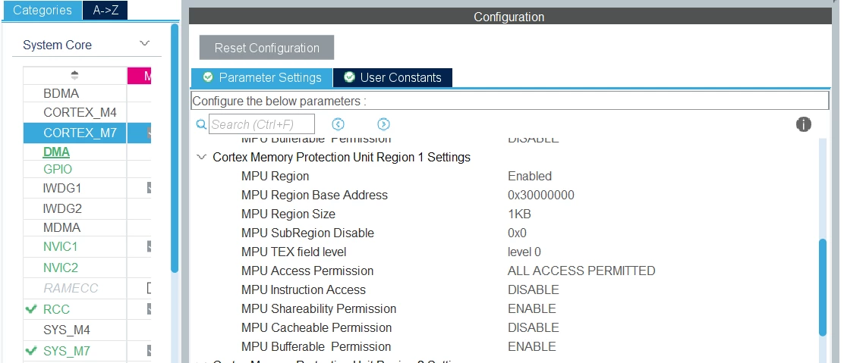Click the parameter list vertical scrollbar
Screen dimensions: 844x363
click(x=823, y=288)
